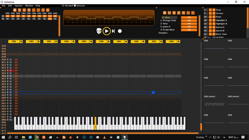
Task: Expand SN2 effect columns with plus button
Action: tap(144, 42)
